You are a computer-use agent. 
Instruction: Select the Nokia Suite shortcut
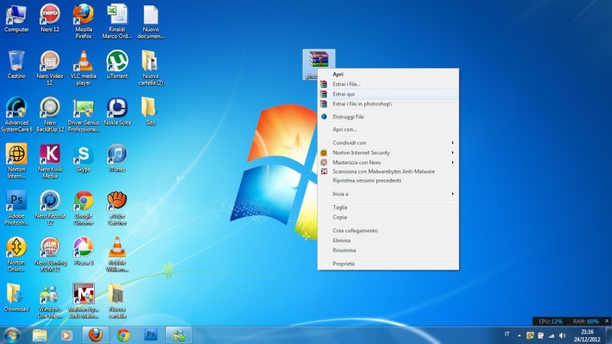coord(117,112)
